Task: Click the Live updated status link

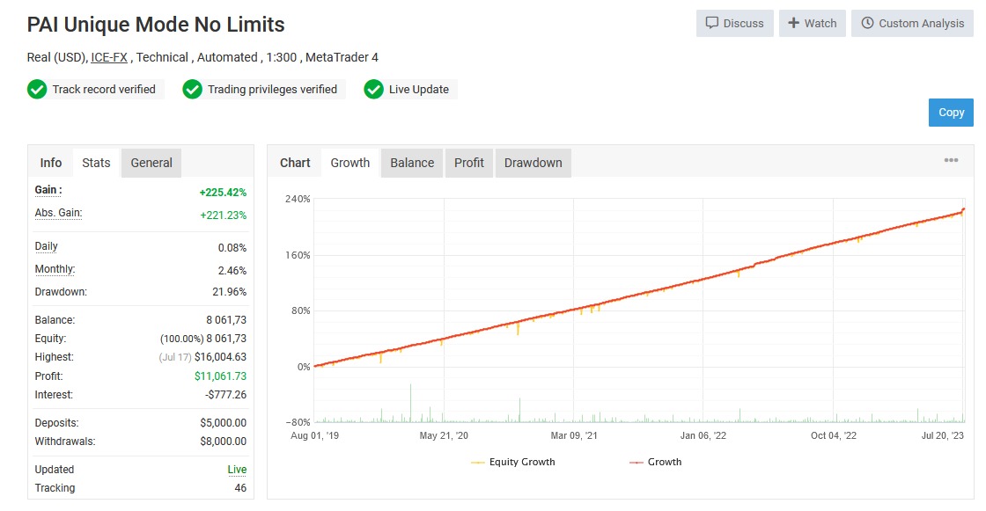Action: pyautogui.click(x=237, y=470)
